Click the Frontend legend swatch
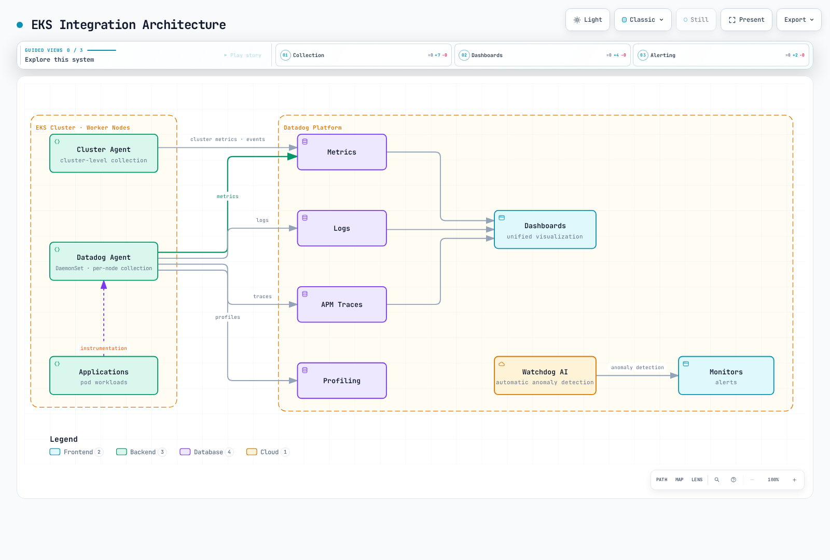830x560 pixels. [55, 452]
